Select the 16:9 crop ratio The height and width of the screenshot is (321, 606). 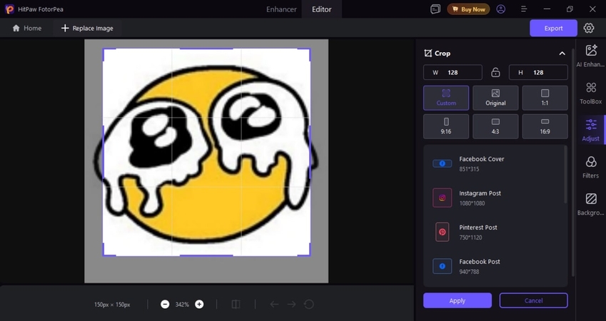pyautogui.click(x=545, y=126)
